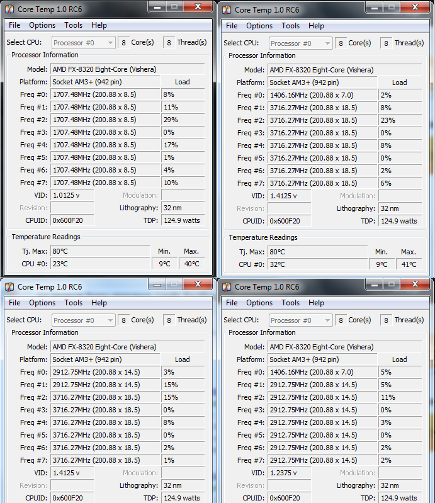Click Lithography 32 nm in bottom-left window
Viewport: 435px width, 503px height.
tap(183, 485)
